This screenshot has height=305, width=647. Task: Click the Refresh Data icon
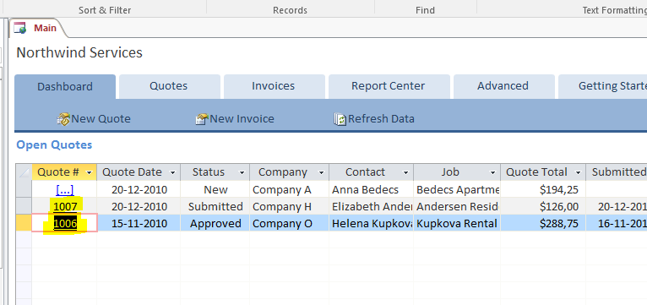click(x=340, y=119)
